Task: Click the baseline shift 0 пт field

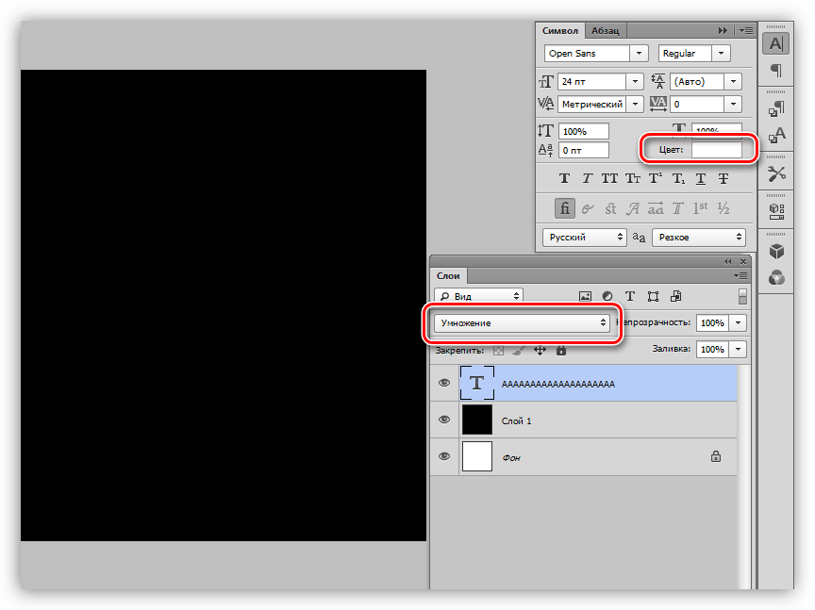Action: [584, 150]
